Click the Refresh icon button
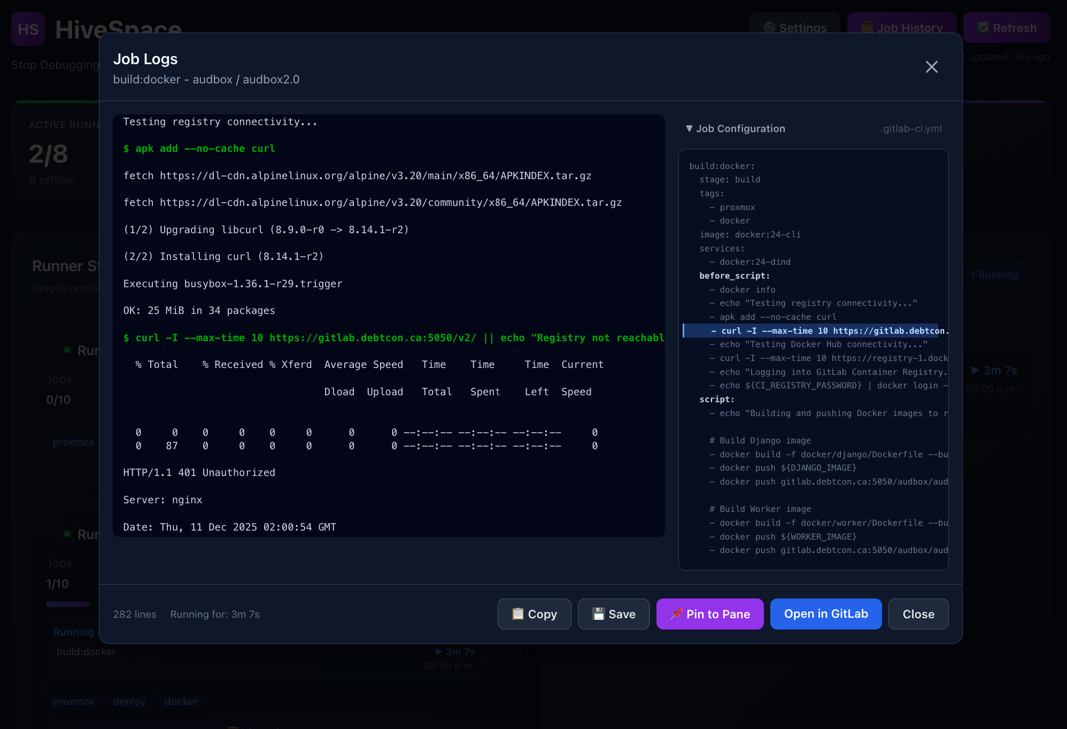 pyautogui.click(x=1006, y=28)
